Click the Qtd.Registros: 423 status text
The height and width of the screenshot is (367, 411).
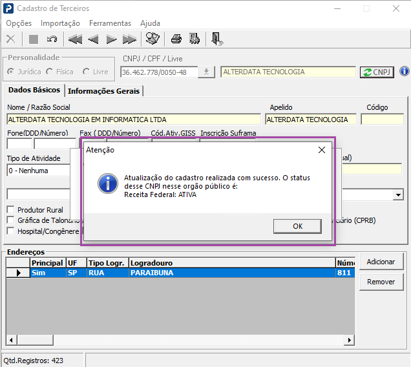(34, 361)
